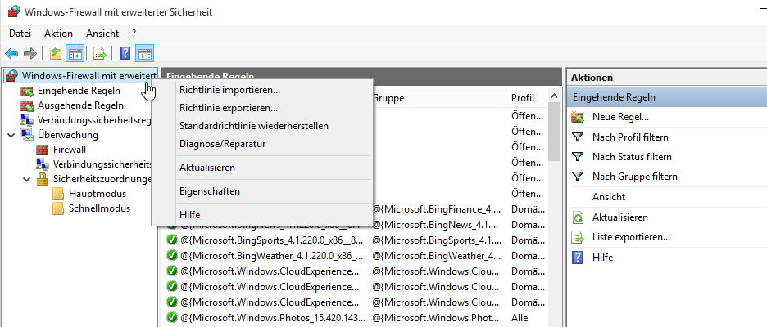Click the Neue Regel icon in Aktionen

578,117
